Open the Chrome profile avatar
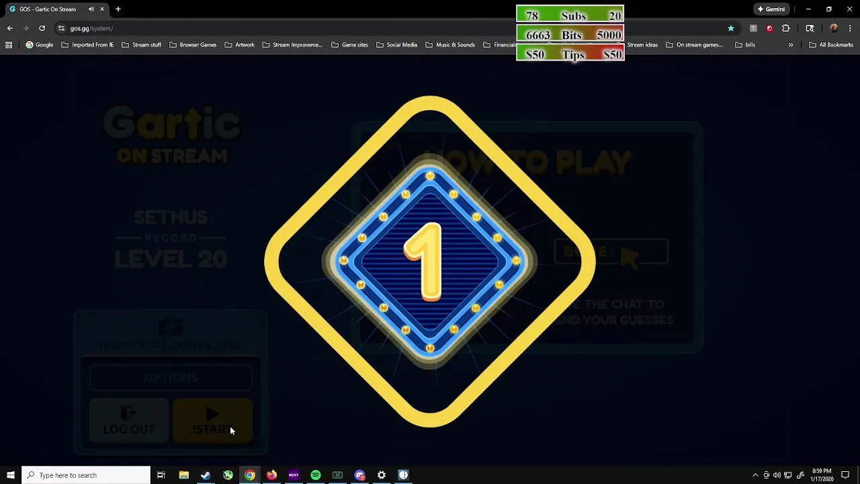Image resolution: width=860 pixels, height=484 pixels. (x=834, y=28)
